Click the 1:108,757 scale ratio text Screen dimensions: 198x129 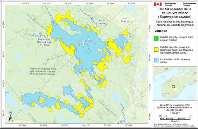tap(174, 113)
